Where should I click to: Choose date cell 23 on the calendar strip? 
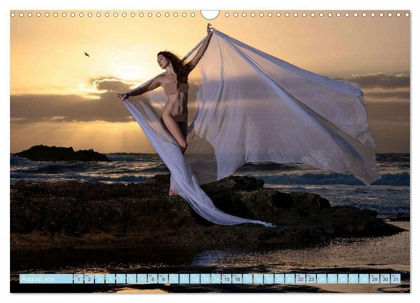(x=311, y=279)
